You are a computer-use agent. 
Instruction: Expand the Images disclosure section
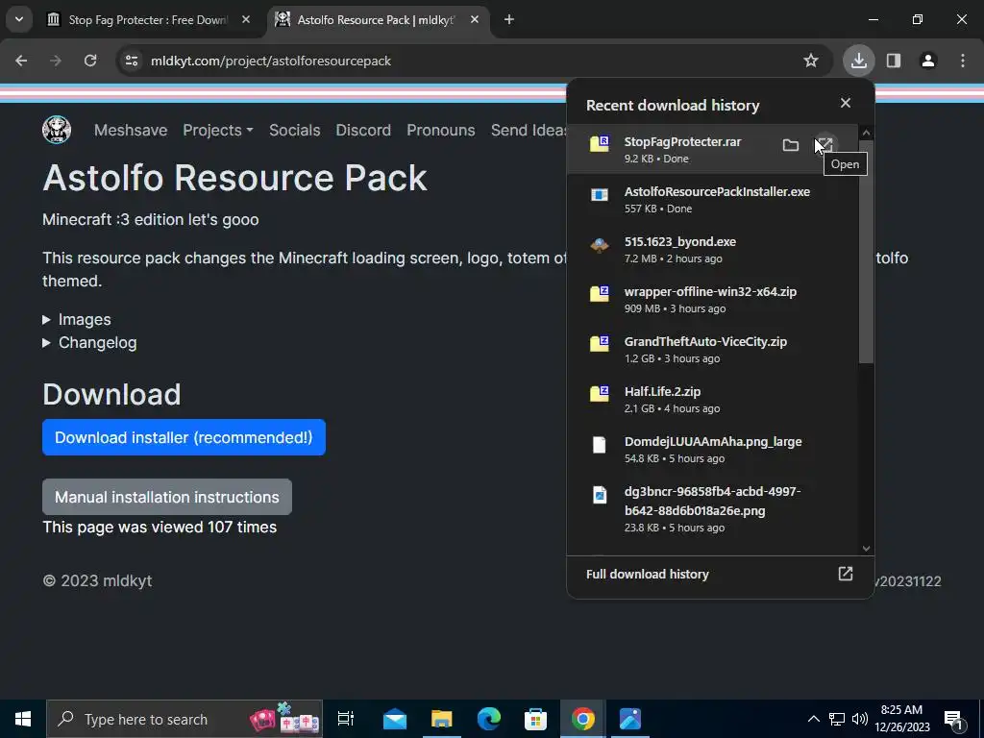[77, 319]
